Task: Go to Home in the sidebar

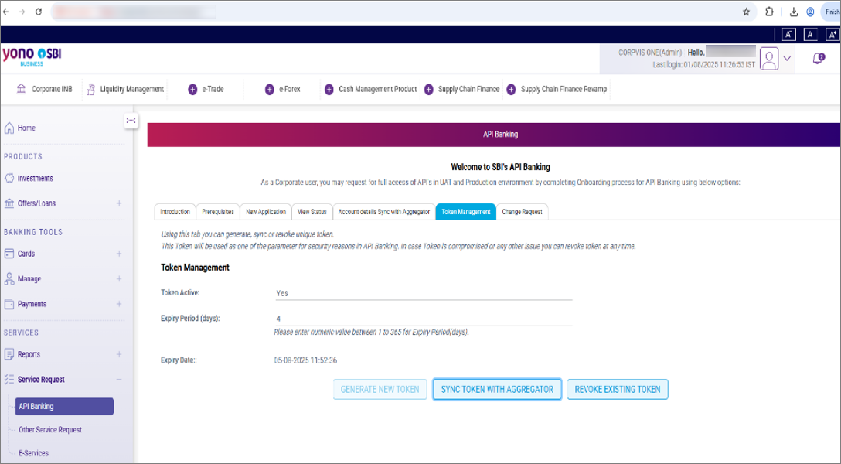Action: tap(26, 128)
